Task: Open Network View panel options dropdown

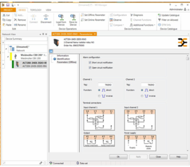Action: [x=40, y=34]
